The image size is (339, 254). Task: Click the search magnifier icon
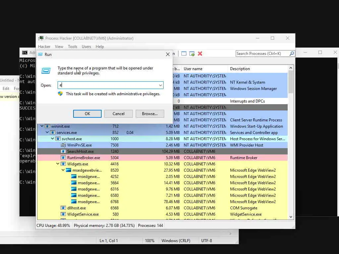292,53
